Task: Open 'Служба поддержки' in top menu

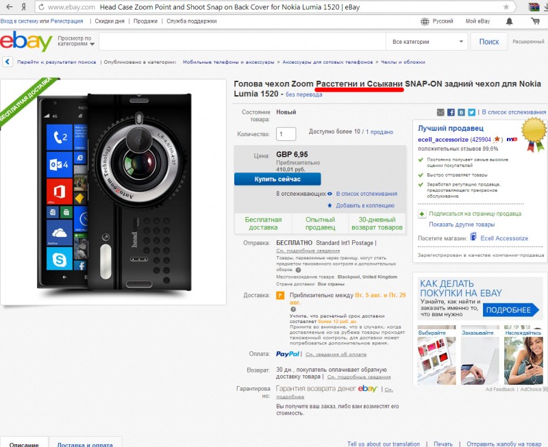Action: [x=192, y=21]
